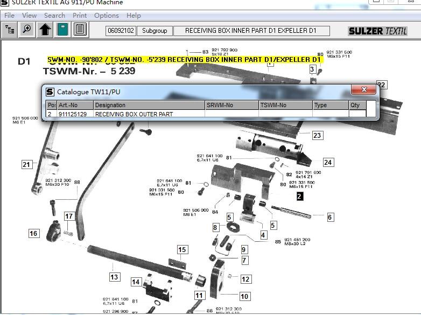Select the magnifier zoom tool

pos(27,30)
